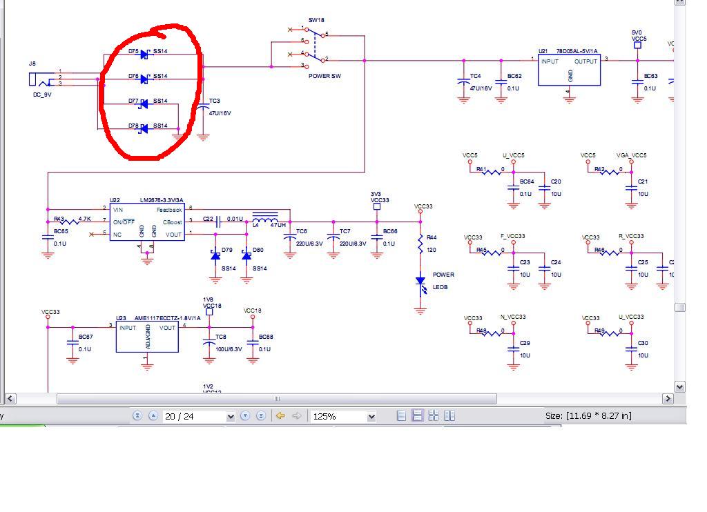The image size is (707, 512).
Task: Click the U_VCC33 net label
Action: [x=631, y=317]
